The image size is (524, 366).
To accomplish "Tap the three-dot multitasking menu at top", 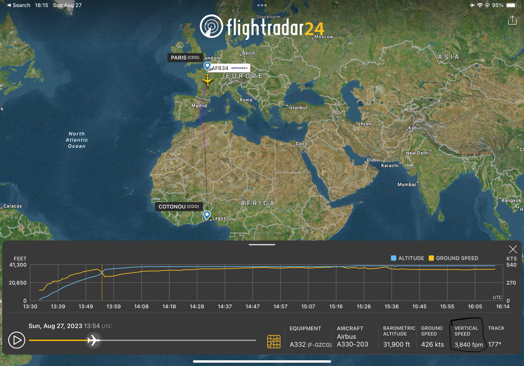I will (x=262, y=5).
